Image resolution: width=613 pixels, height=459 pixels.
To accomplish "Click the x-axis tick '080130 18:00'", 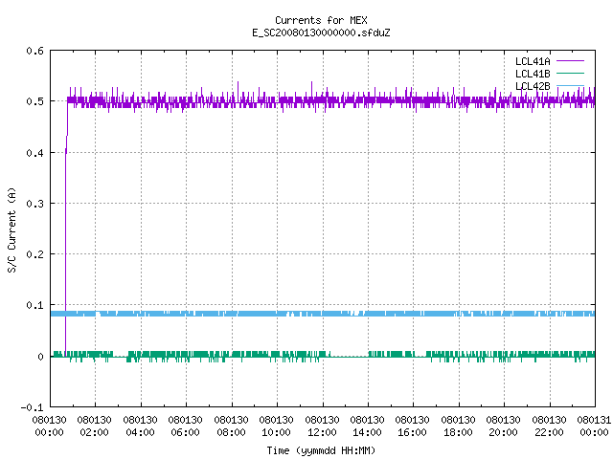I will (x=458, y=426).
